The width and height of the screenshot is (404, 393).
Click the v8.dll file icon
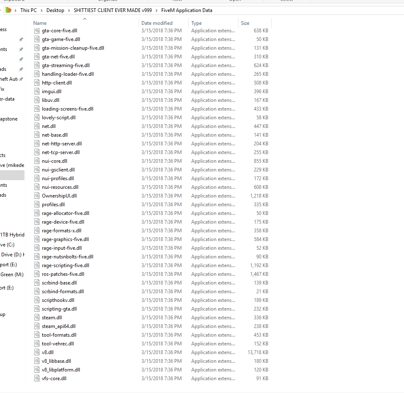[x=37, y=352]
